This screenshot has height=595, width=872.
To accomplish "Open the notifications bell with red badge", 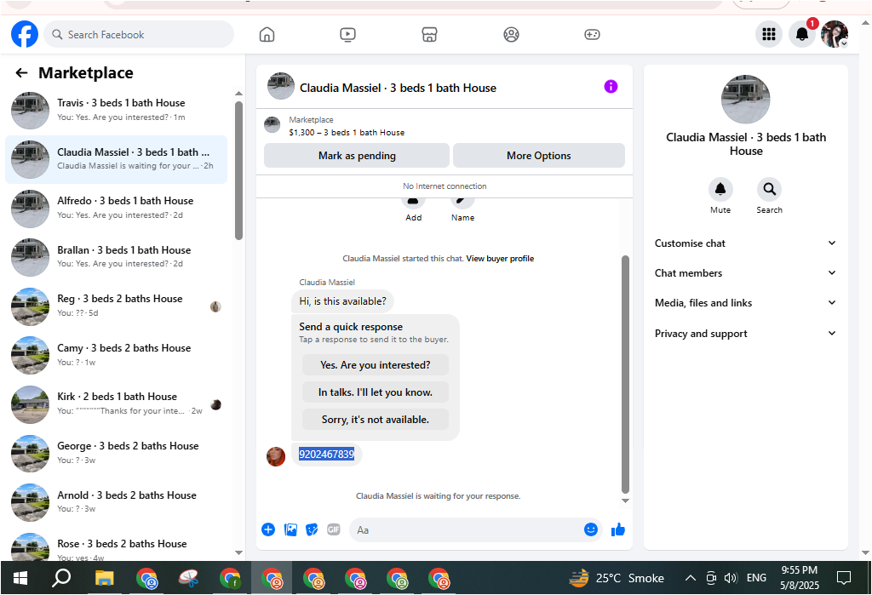I will click(802, 35).
